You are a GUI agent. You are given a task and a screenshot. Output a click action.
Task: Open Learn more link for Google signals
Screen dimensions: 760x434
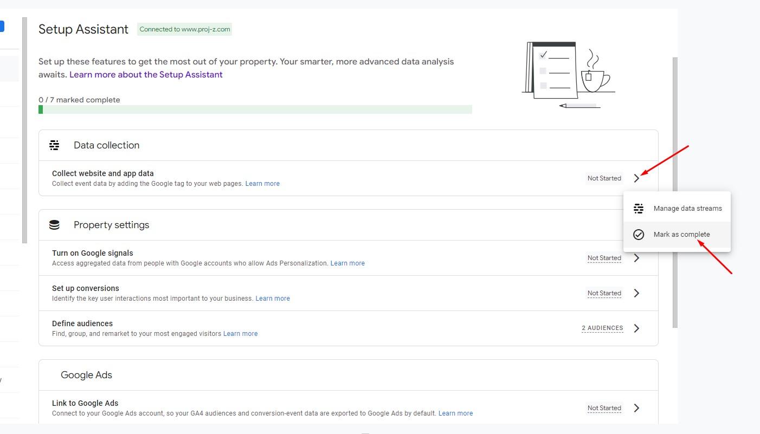347,263
